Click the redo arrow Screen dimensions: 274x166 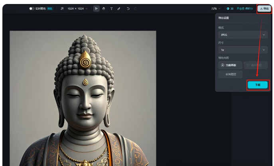[x=135, y=8]
